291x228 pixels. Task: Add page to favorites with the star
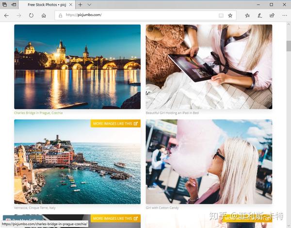pos(230,16)
